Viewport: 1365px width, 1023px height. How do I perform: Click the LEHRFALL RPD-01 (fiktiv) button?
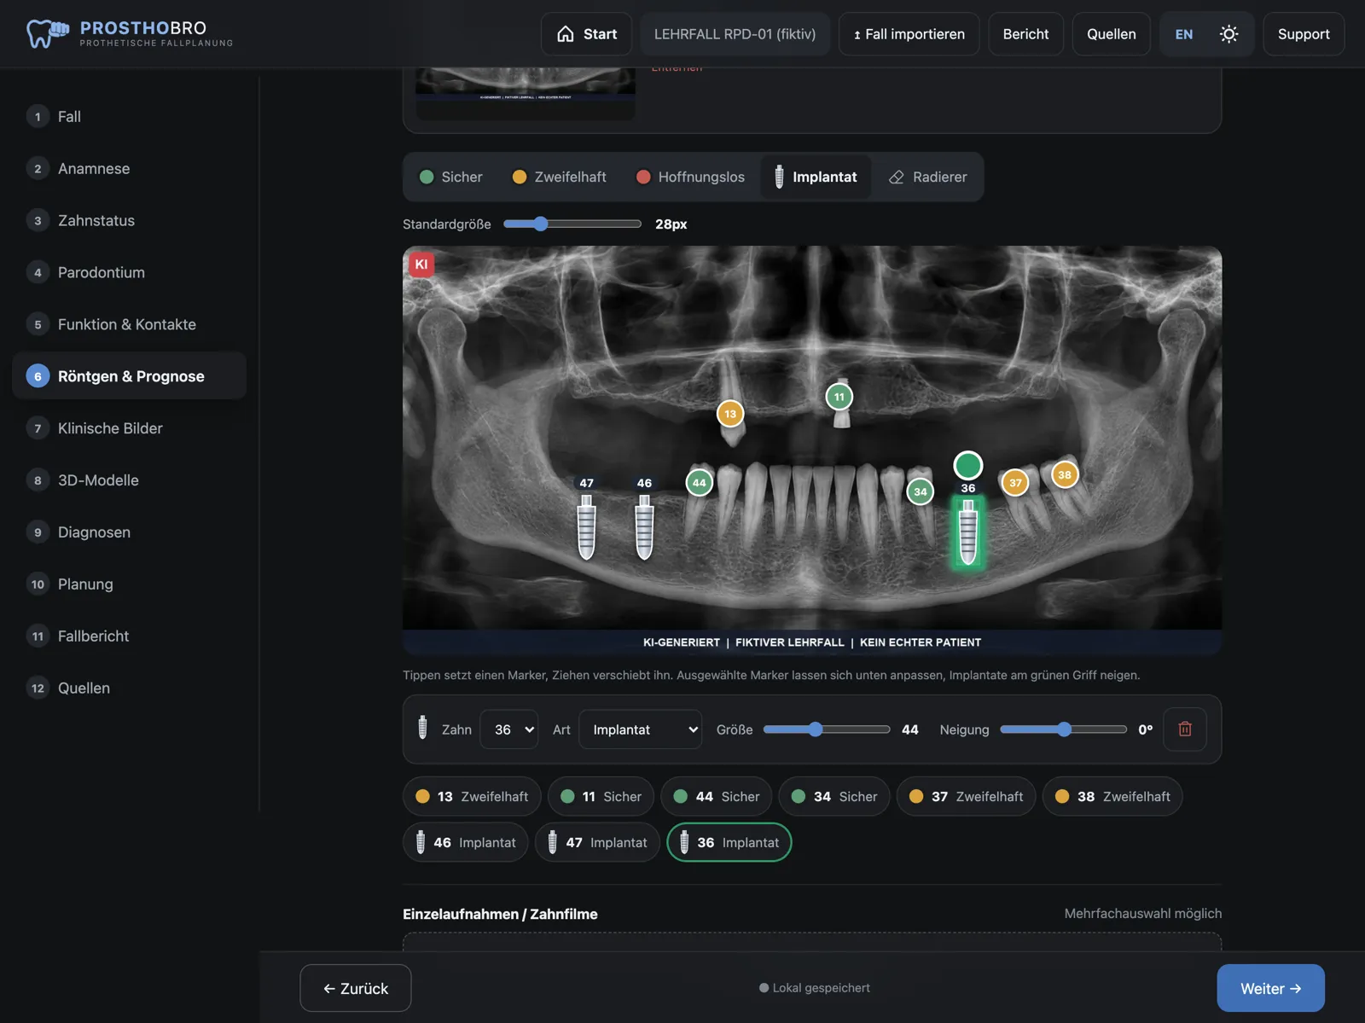click(x=735, y=34)
